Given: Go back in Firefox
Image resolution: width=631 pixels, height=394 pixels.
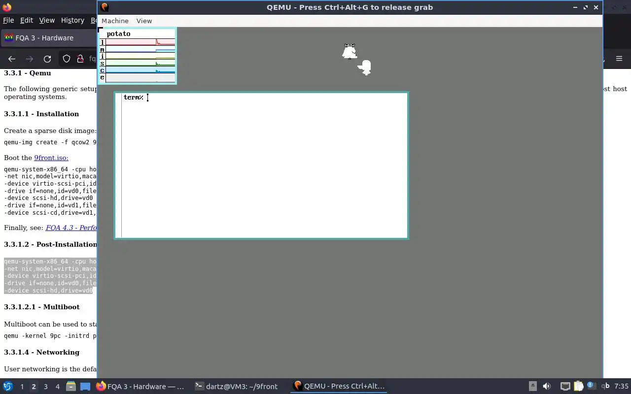Looking at the screenshot, I should (x=12, y=59).
